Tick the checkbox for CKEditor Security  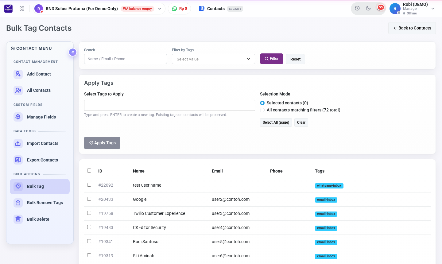(x=89, y=227)
